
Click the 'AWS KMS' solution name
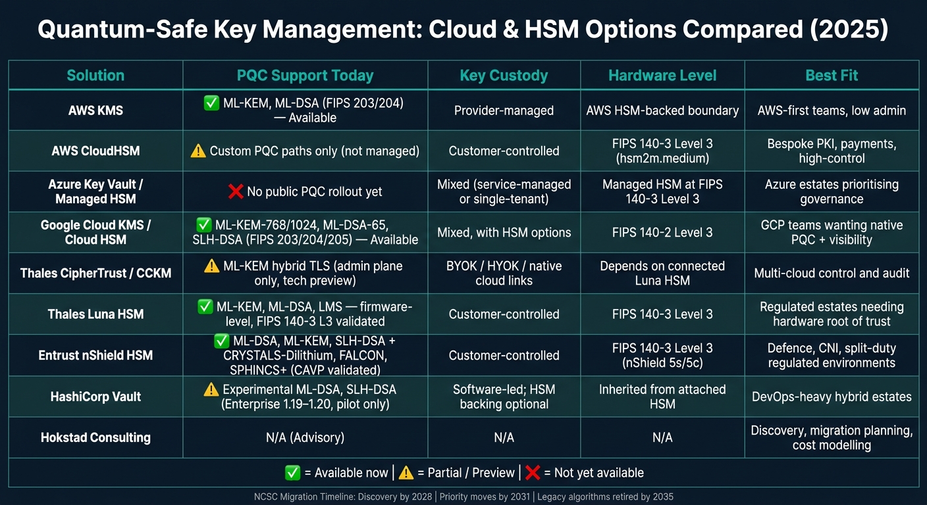pos(95,110)
